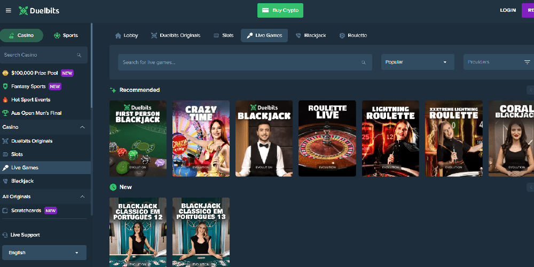Click the Live Support headset icon

5,235
